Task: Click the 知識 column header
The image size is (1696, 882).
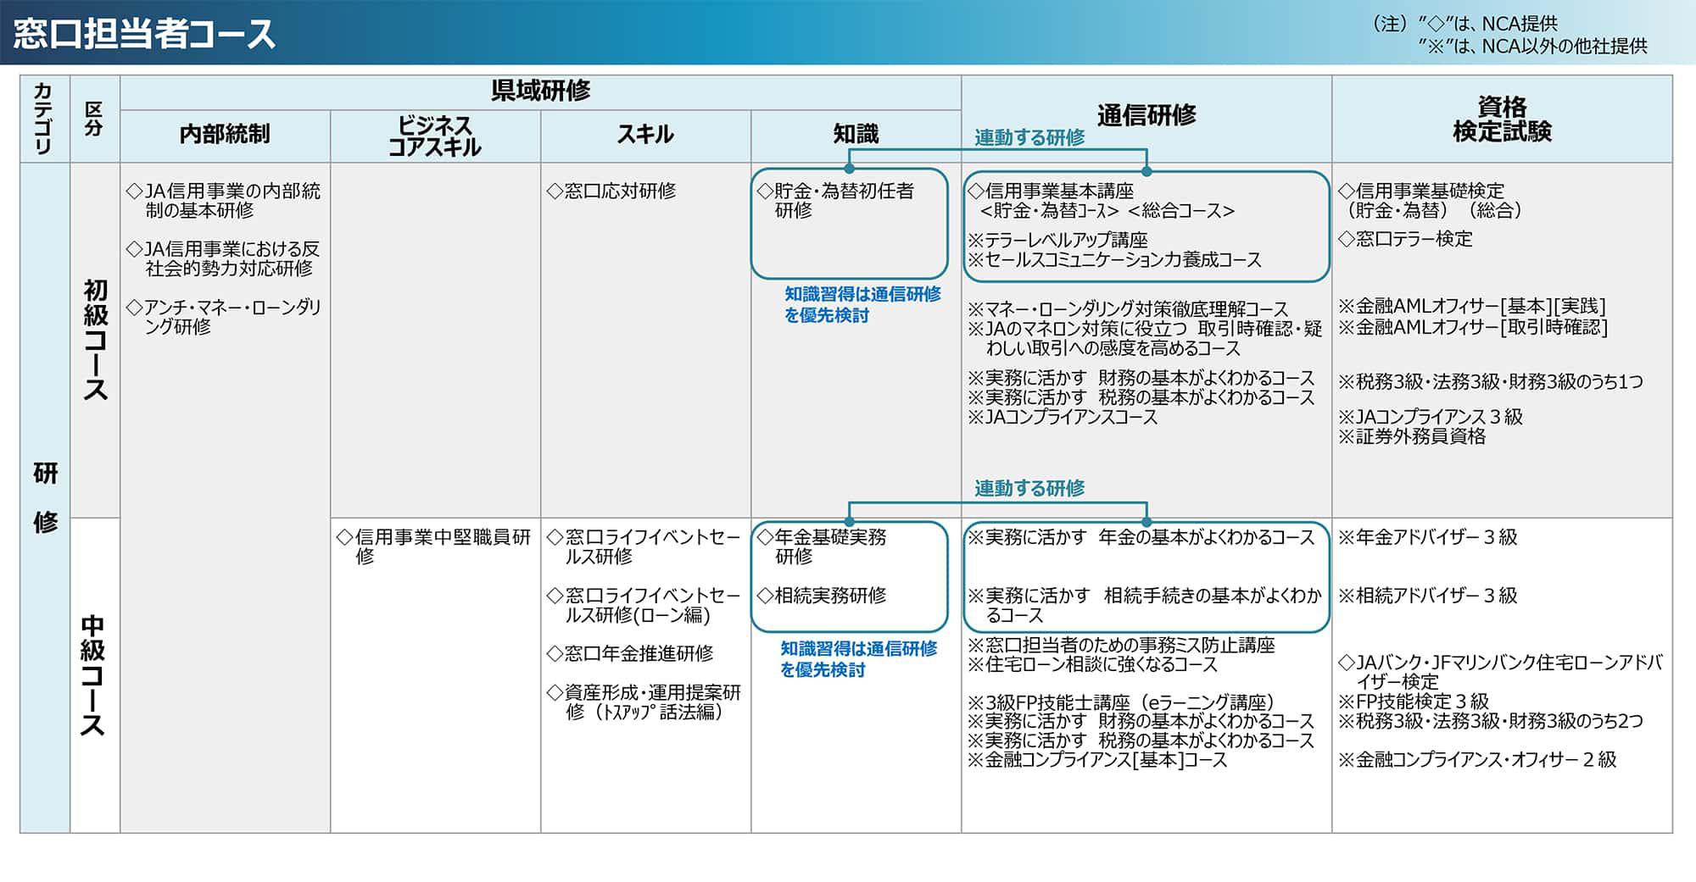Action: point(856,134)
